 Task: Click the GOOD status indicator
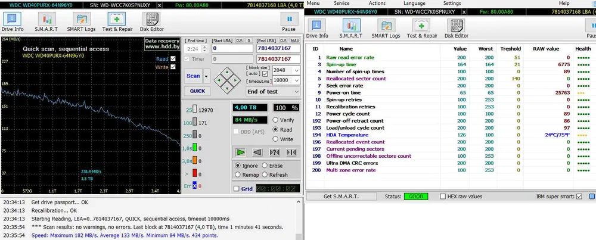(x=416, y=197)
